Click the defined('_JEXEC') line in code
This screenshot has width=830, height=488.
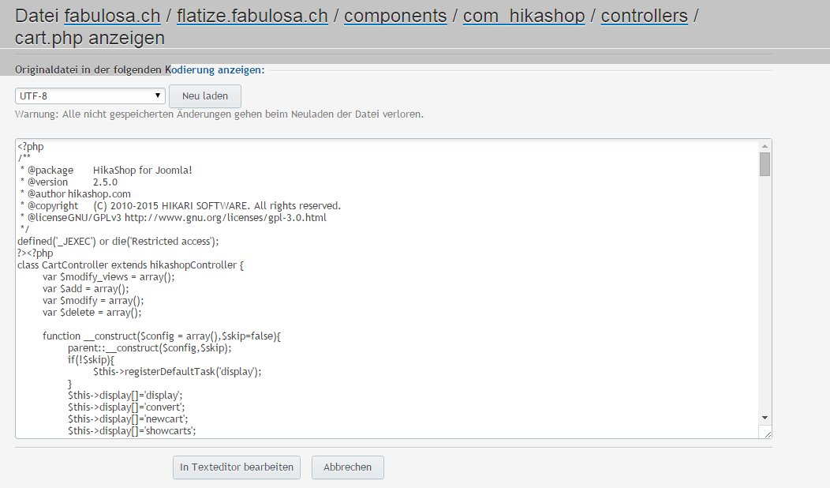pyautogui.click(x=118, y=242)
